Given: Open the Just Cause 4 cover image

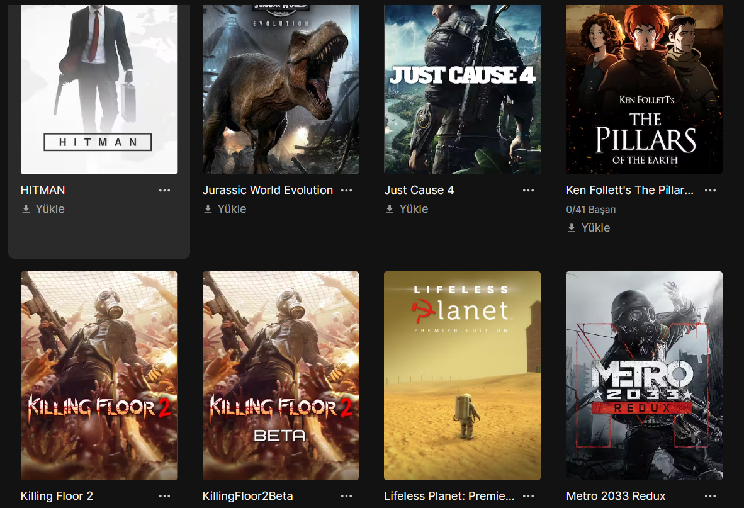Looking at the screenshot, I should pos(462,89).
